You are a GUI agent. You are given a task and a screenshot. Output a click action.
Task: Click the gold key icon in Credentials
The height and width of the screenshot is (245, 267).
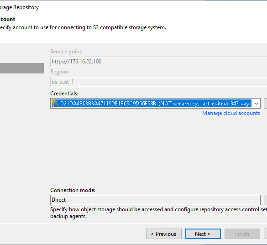55,104
